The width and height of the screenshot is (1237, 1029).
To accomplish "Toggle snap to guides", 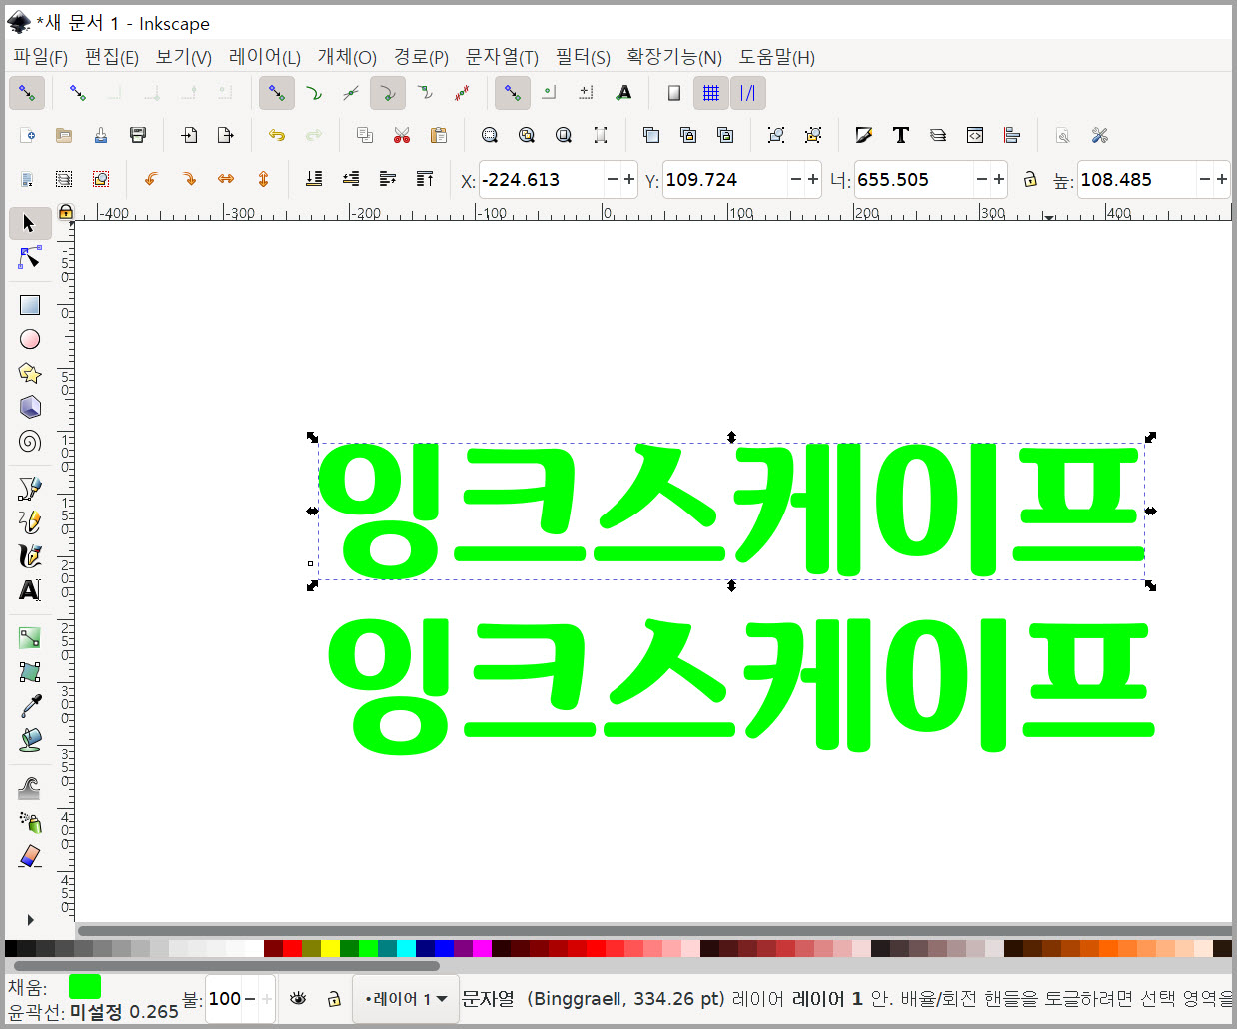I will [748, 93].
